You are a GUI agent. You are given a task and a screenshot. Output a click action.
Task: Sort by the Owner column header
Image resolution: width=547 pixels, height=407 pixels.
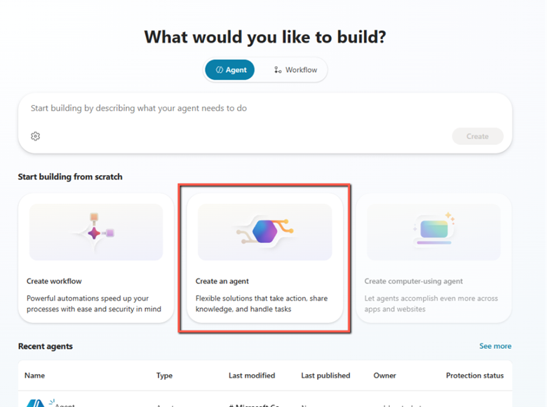(x=385, y=375)
